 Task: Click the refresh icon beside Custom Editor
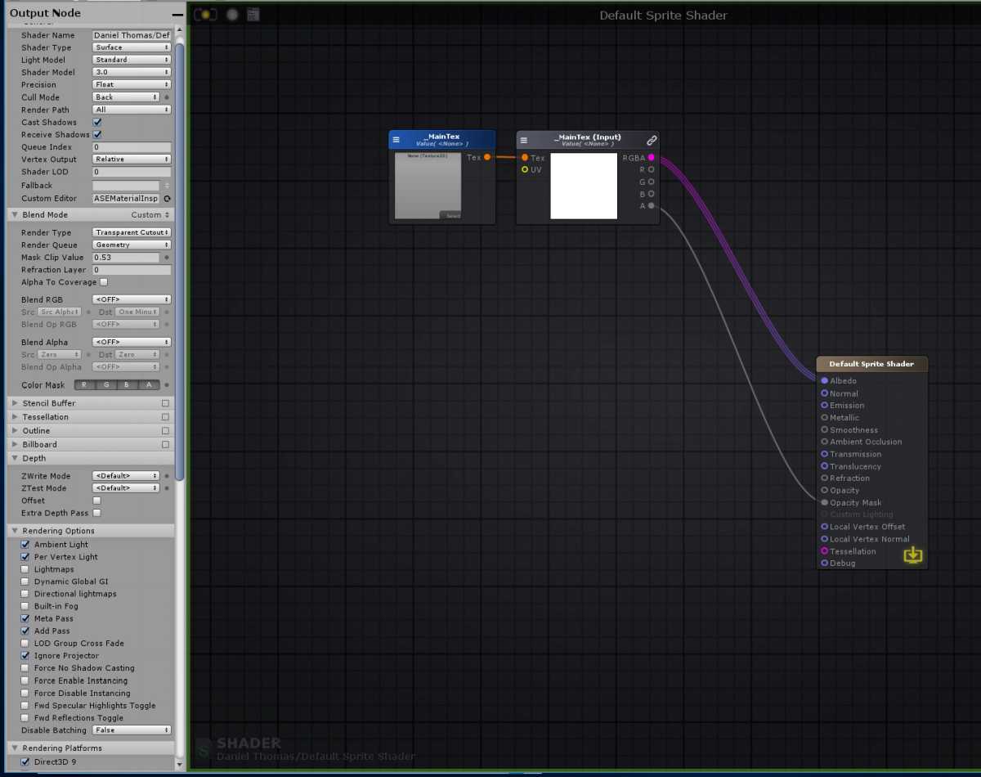[167, 199]
